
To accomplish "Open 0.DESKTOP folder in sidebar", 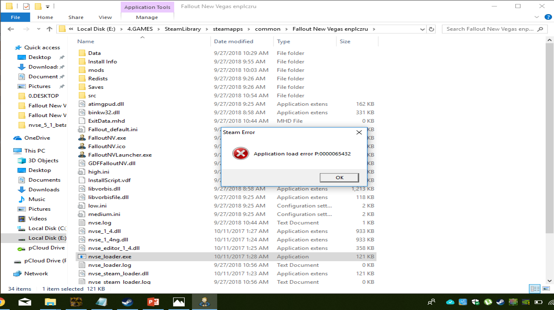I will coord(39,96).
